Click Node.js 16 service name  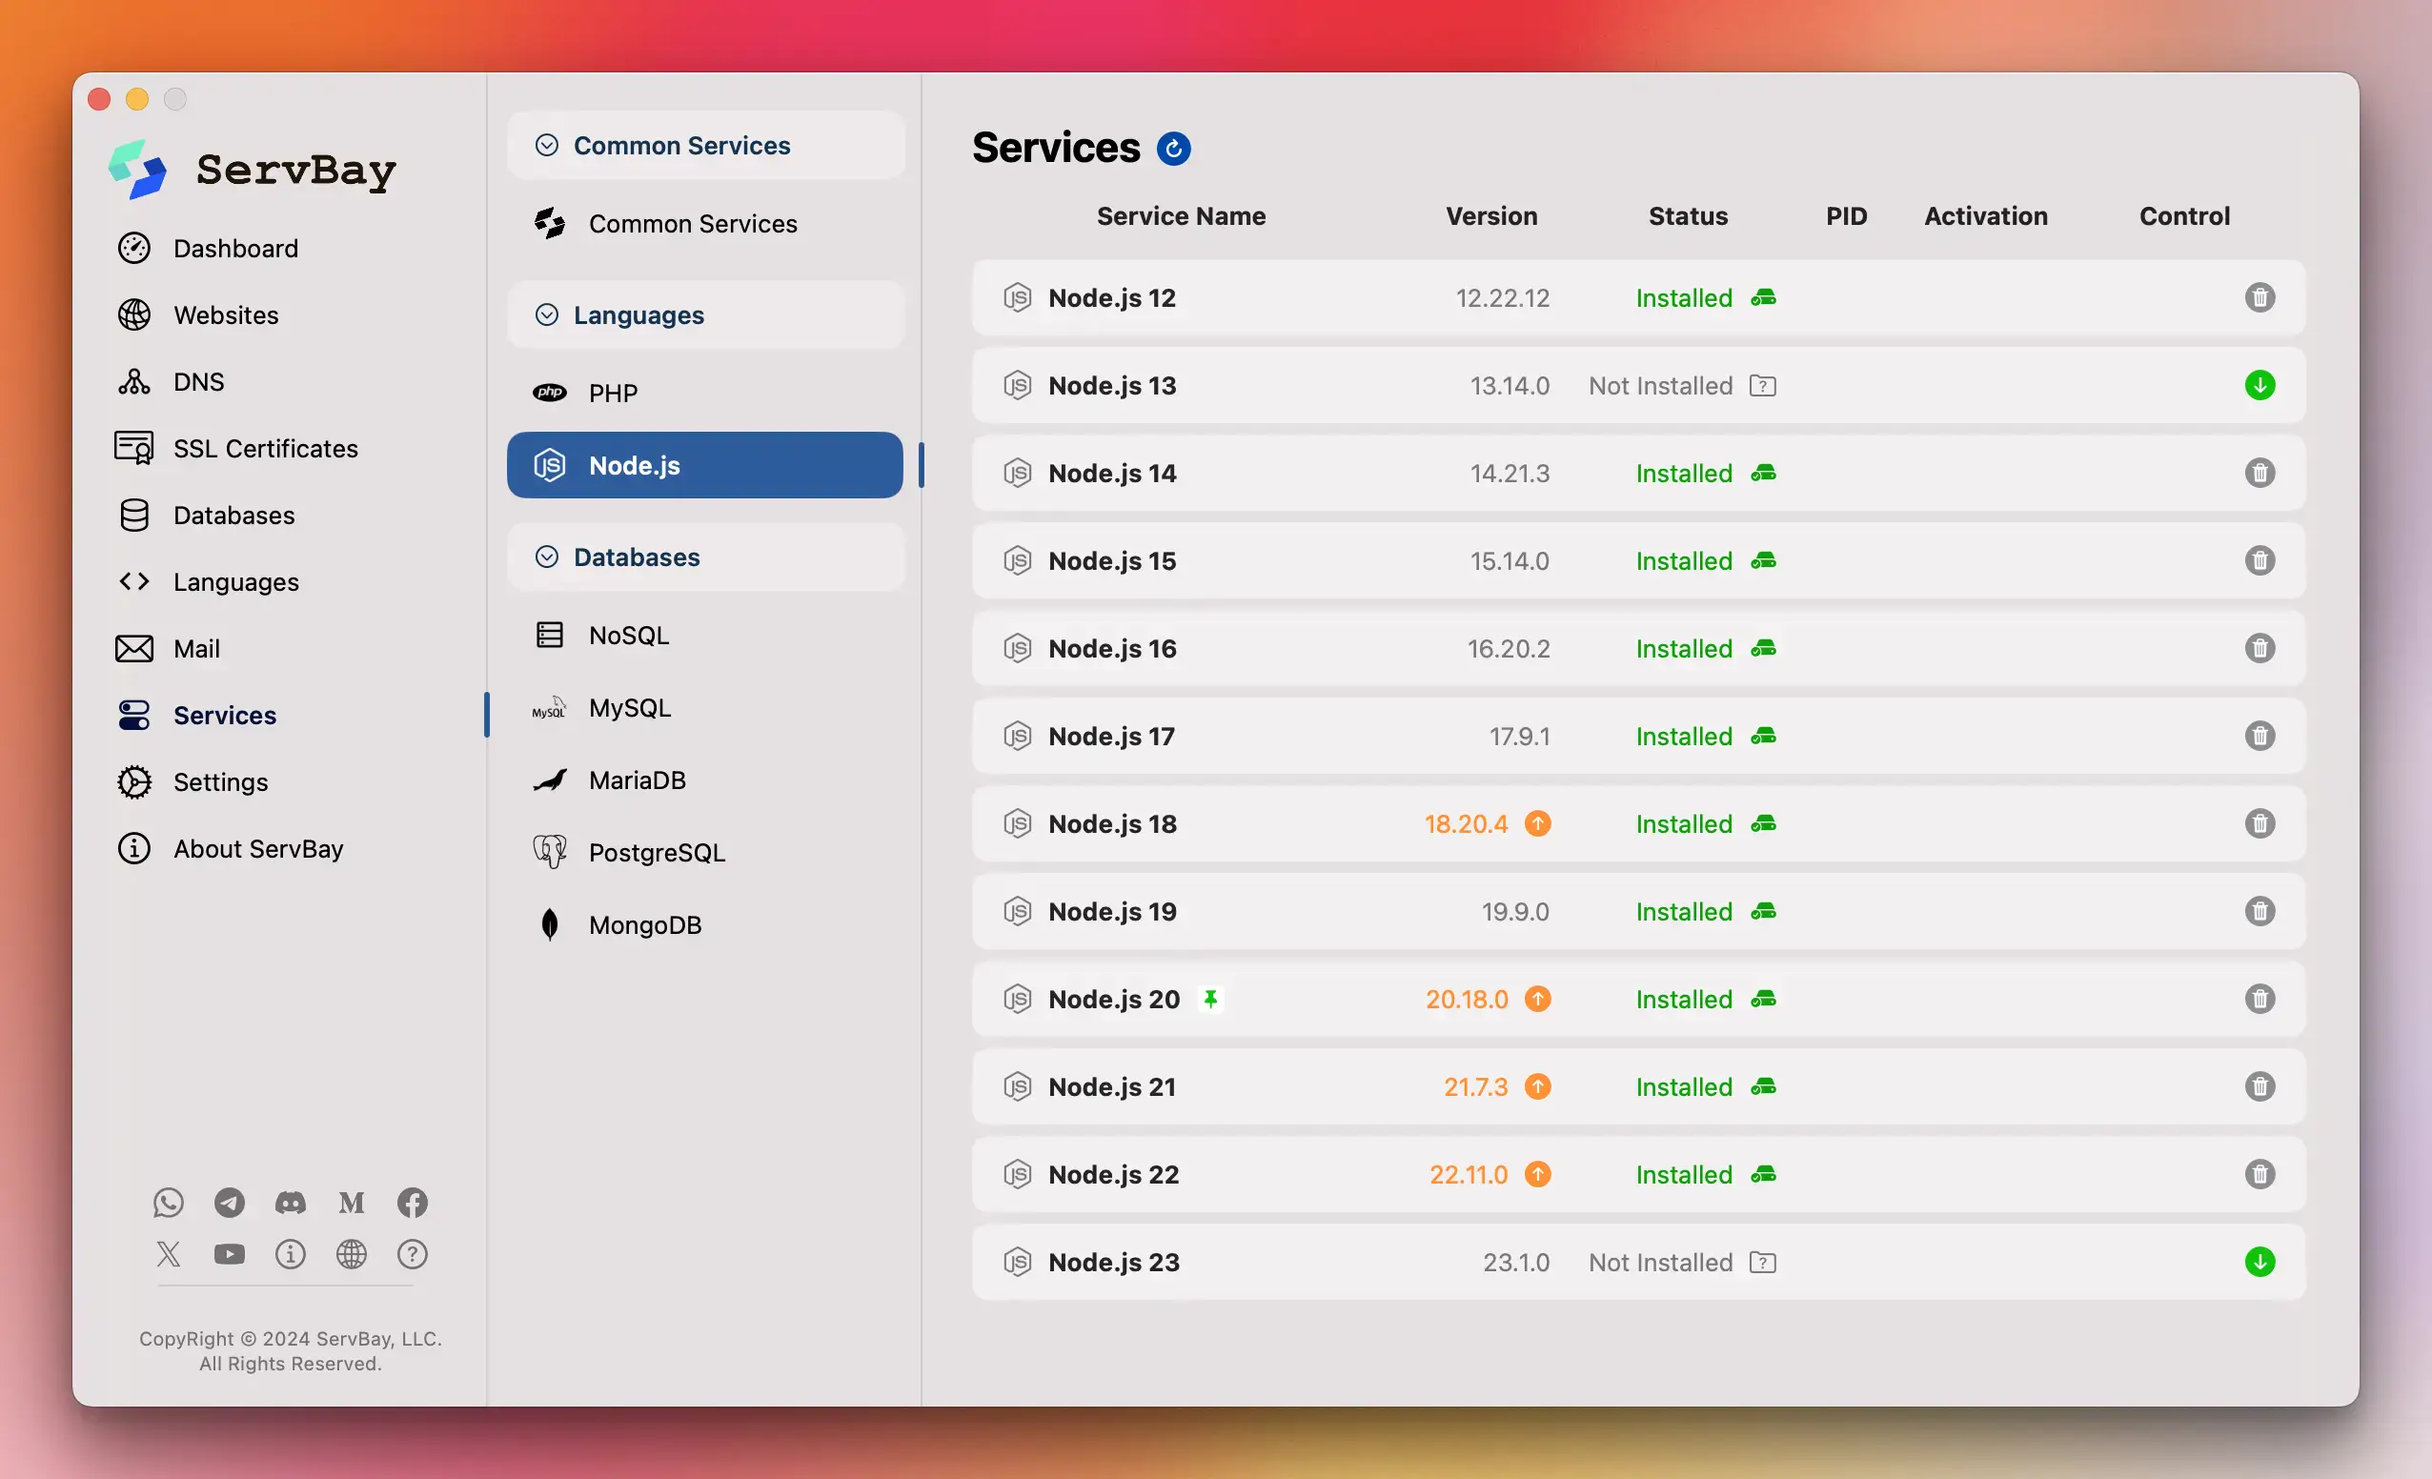[x=1112, y=649]
